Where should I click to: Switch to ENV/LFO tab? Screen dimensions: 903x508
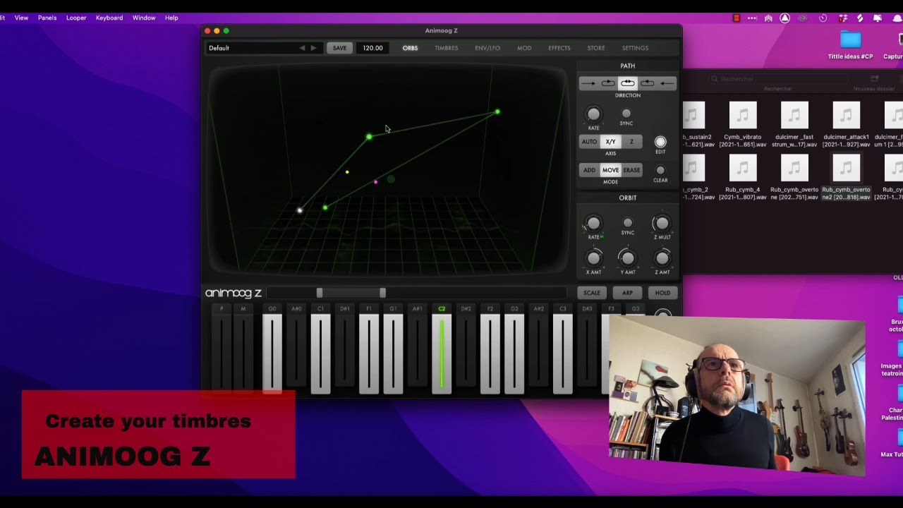pyautogui.click(x=487, y=48)
